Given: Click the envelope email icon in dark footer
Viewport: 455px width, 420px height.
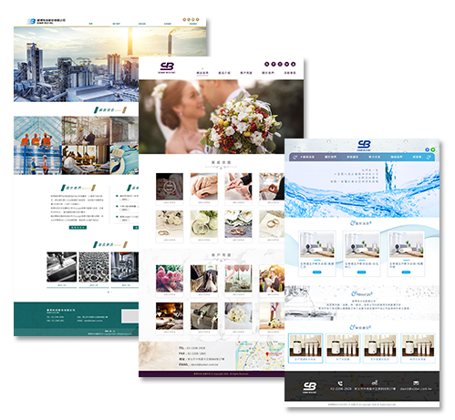Looking at the screenshot, I should [416, 383].
